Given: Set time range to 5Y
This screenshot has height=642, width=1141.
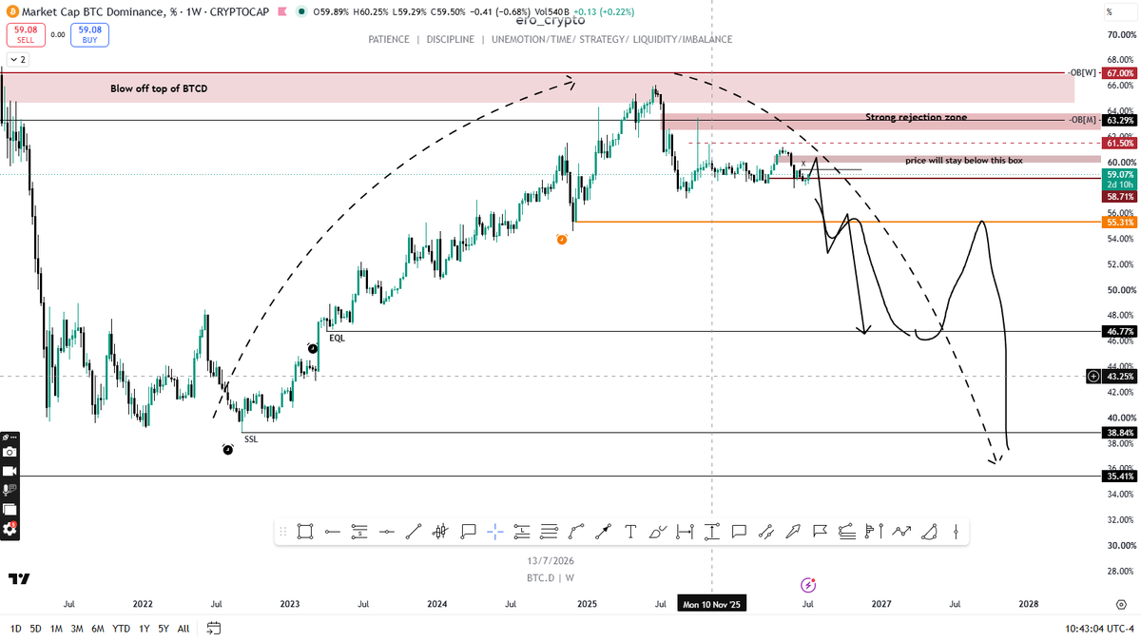Looking at the screenshot, I should tap(164, 628).
